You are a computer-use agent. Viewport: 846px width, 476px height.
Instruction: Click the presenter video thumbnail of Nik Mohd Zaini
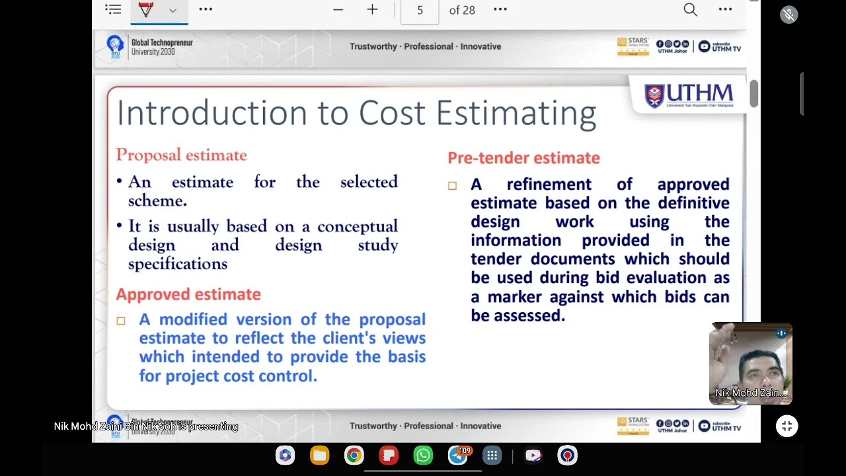[751, 363]
